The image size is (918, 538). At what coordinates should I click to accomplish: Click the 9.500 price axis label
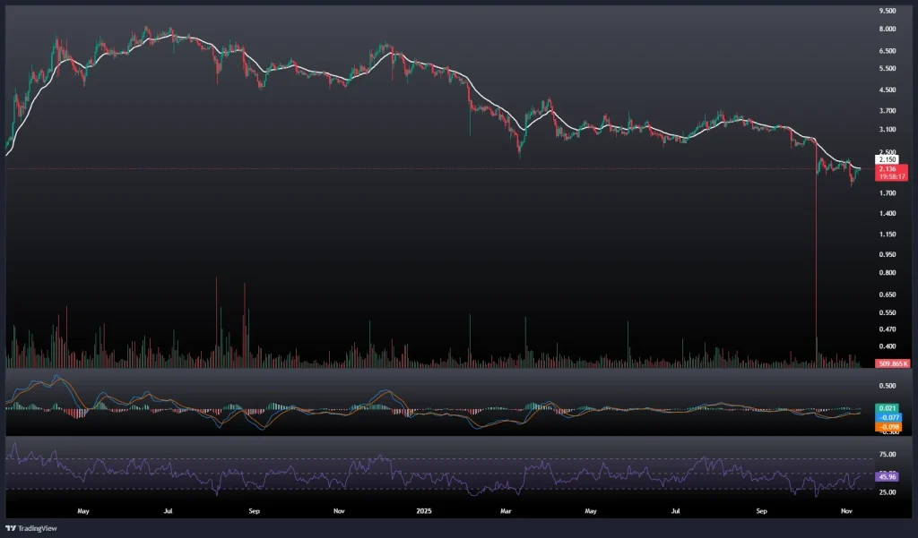click(888, 12)
